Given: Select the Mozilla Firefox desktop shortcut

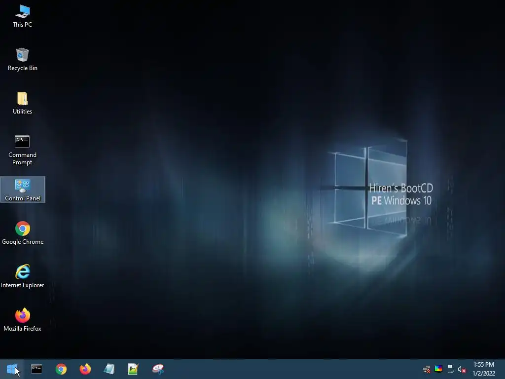Looking at the screenshot, I should point(23,320).
